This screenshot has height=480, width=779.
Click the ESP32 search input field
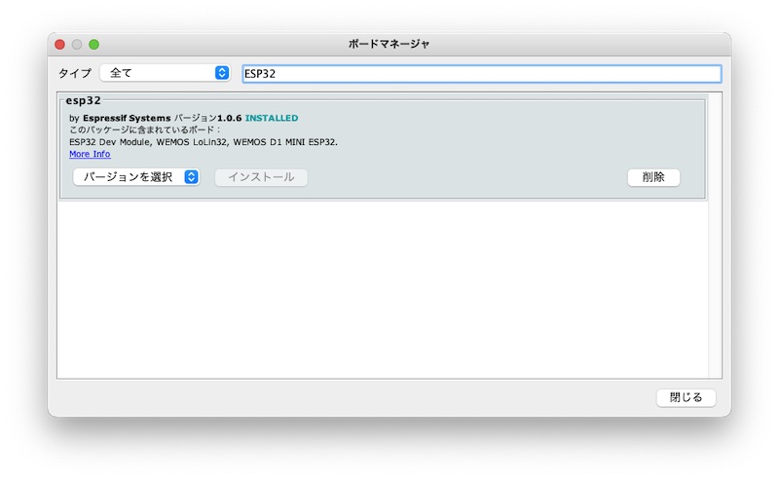pyautogui.click(x=481, y=74)
